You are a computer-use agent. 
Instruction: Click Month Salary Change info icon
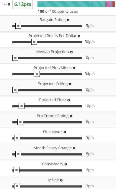(74, 148)
